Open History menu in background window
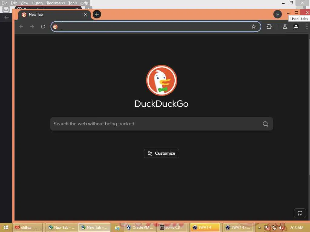 [37, 3]
